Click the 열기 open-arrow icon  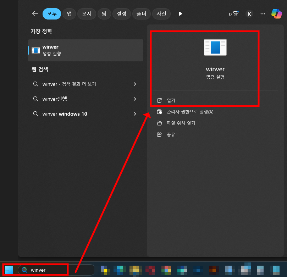pos(159,100)
